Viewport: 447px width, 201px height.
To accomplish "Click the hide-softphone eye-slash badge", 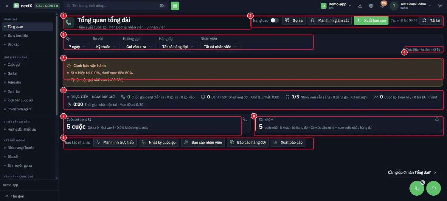I will click(x=422, y=183).
